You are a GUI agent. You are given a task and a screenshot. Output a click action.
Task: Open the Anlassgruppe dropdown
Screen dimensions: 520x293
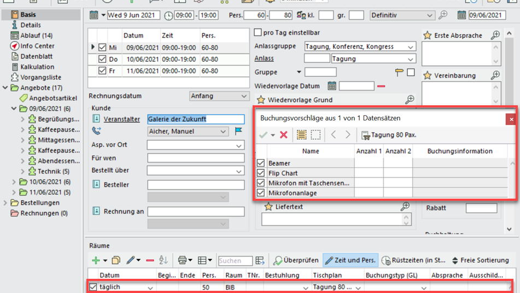(410, 47)
